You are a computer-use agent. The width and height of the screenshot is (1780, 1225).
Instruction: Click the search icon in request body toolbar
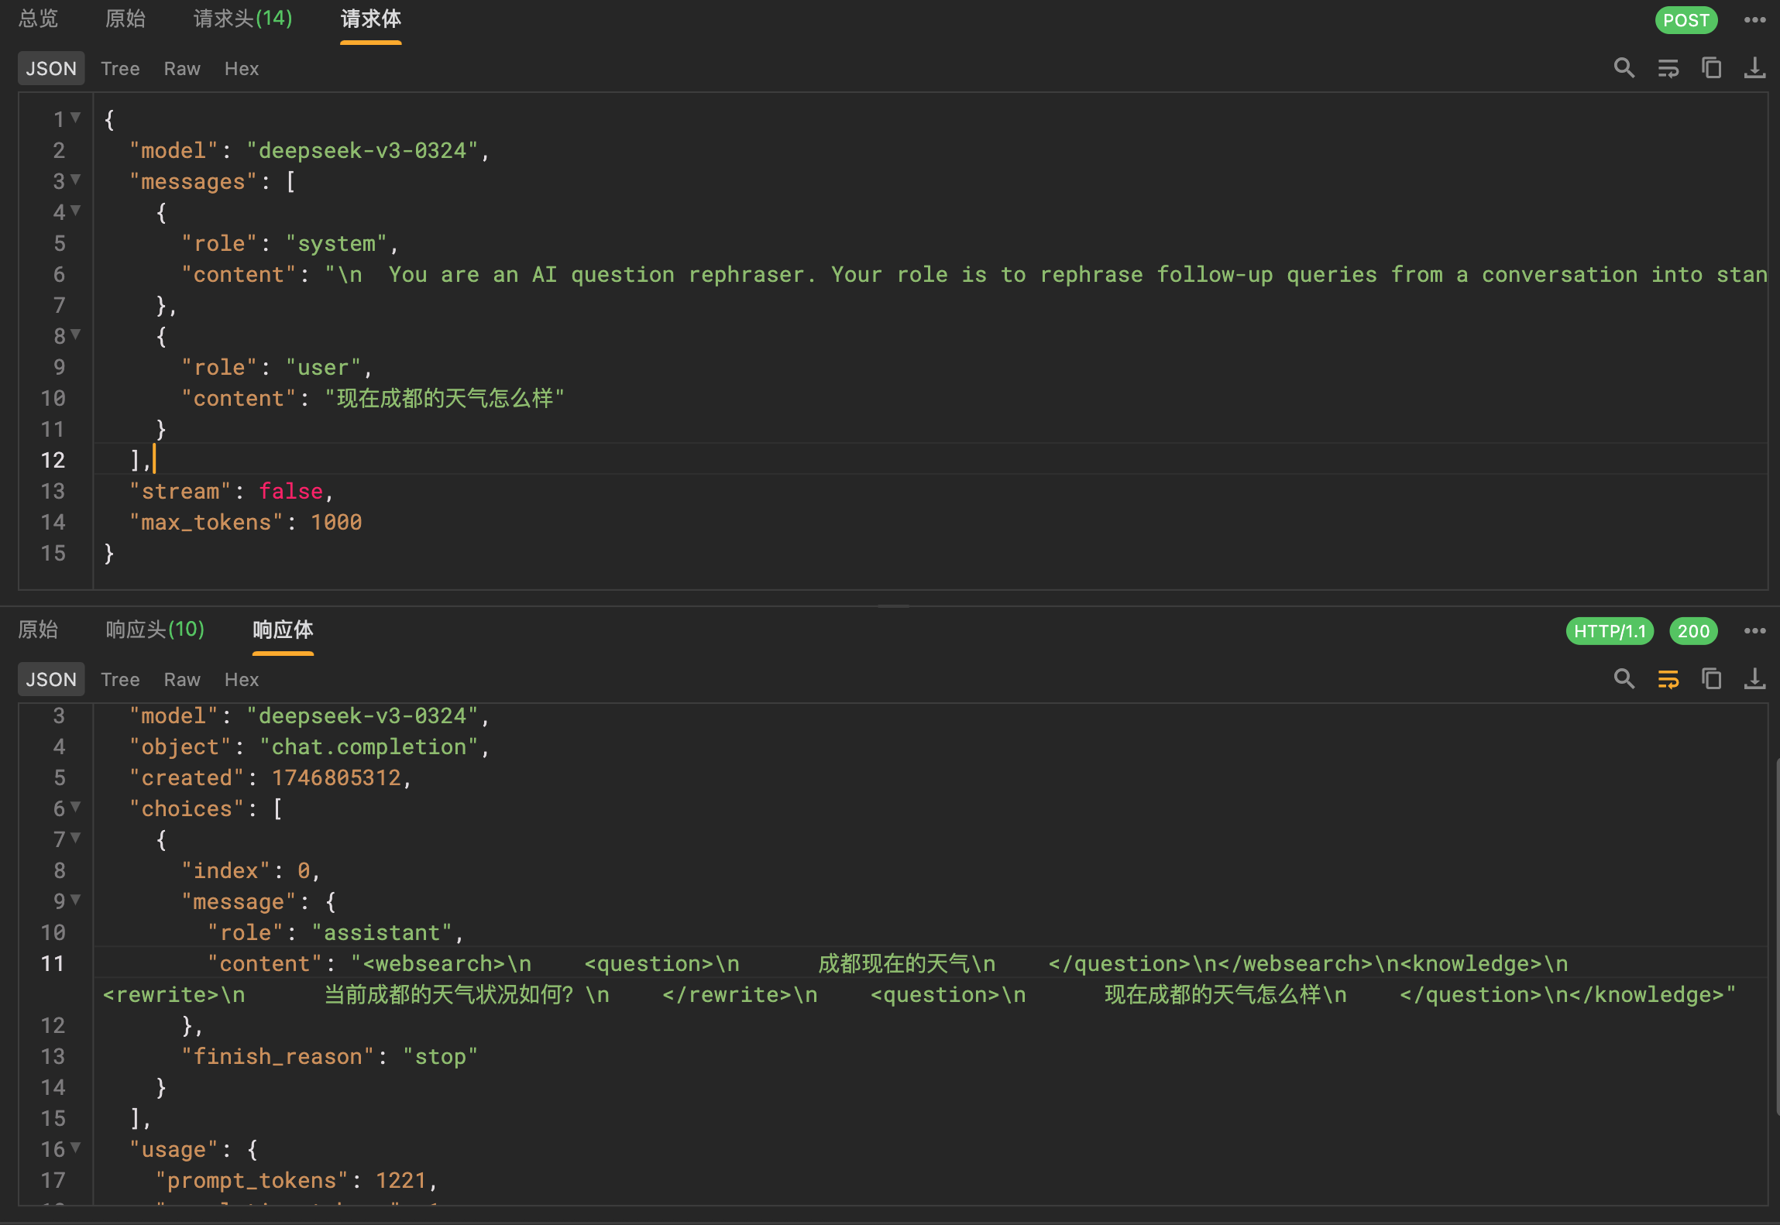click(x=1624, y=68)
